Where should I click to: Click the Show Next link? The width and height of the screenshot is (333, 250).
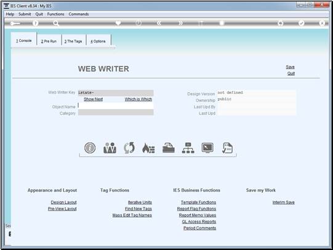93,99
